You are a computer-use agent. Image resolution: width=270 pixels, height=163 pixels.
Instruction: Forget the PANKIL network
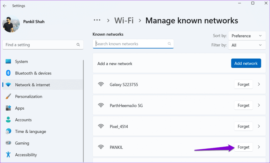[x=243, y=147]
